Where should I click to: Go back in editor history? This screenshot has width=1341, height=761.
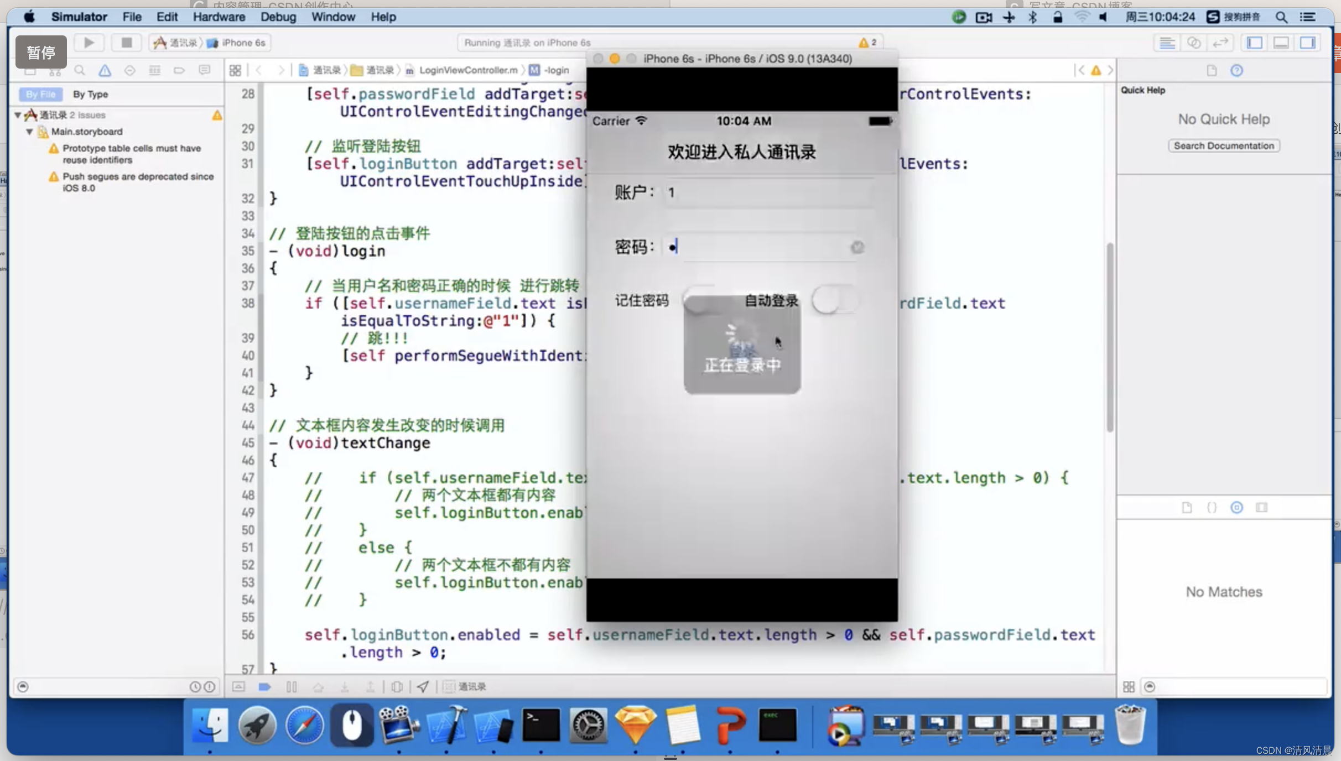[x=258, y=70]
